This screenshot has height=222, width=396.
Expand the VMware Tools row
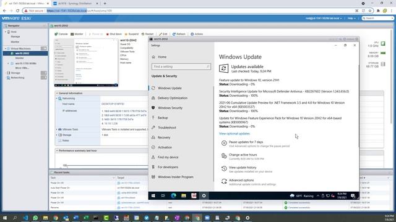tap(56, 129)
